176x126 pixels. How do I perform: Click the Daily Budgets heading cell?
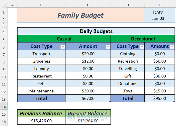[x=96, y=31]
